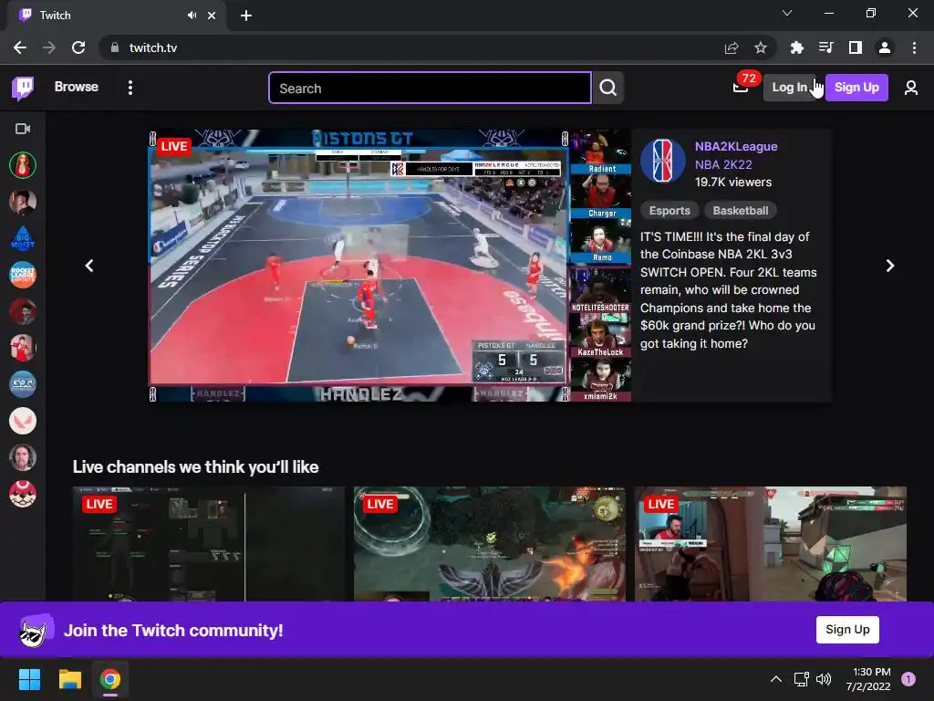Open the NBA 2K22 game category link
Viewport: 934px width, 701px height.
point(723,164)
